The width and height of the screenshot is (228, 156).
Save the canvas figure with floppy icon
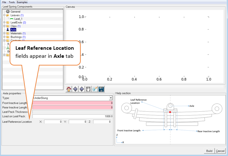point(101,89)
